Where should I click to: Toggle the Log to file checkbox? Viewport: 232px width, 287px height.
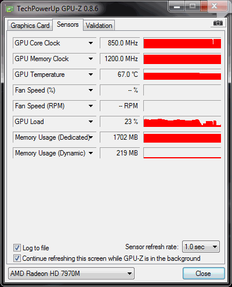17,248
